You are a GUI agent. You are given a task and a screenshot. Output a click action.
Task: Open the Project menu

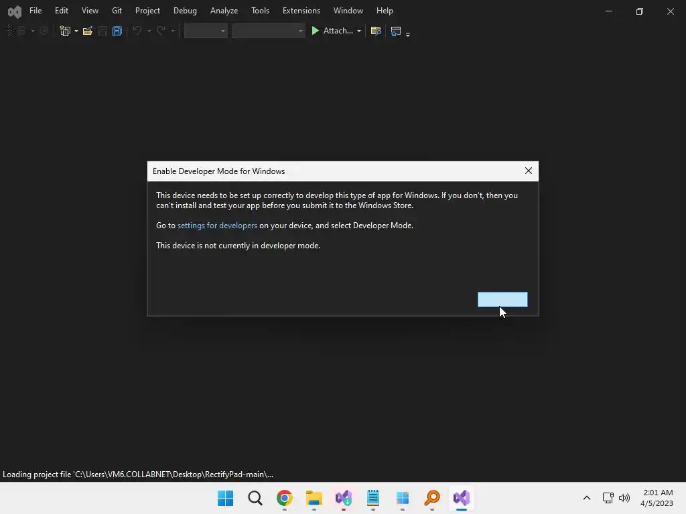[x=147, y=11]
